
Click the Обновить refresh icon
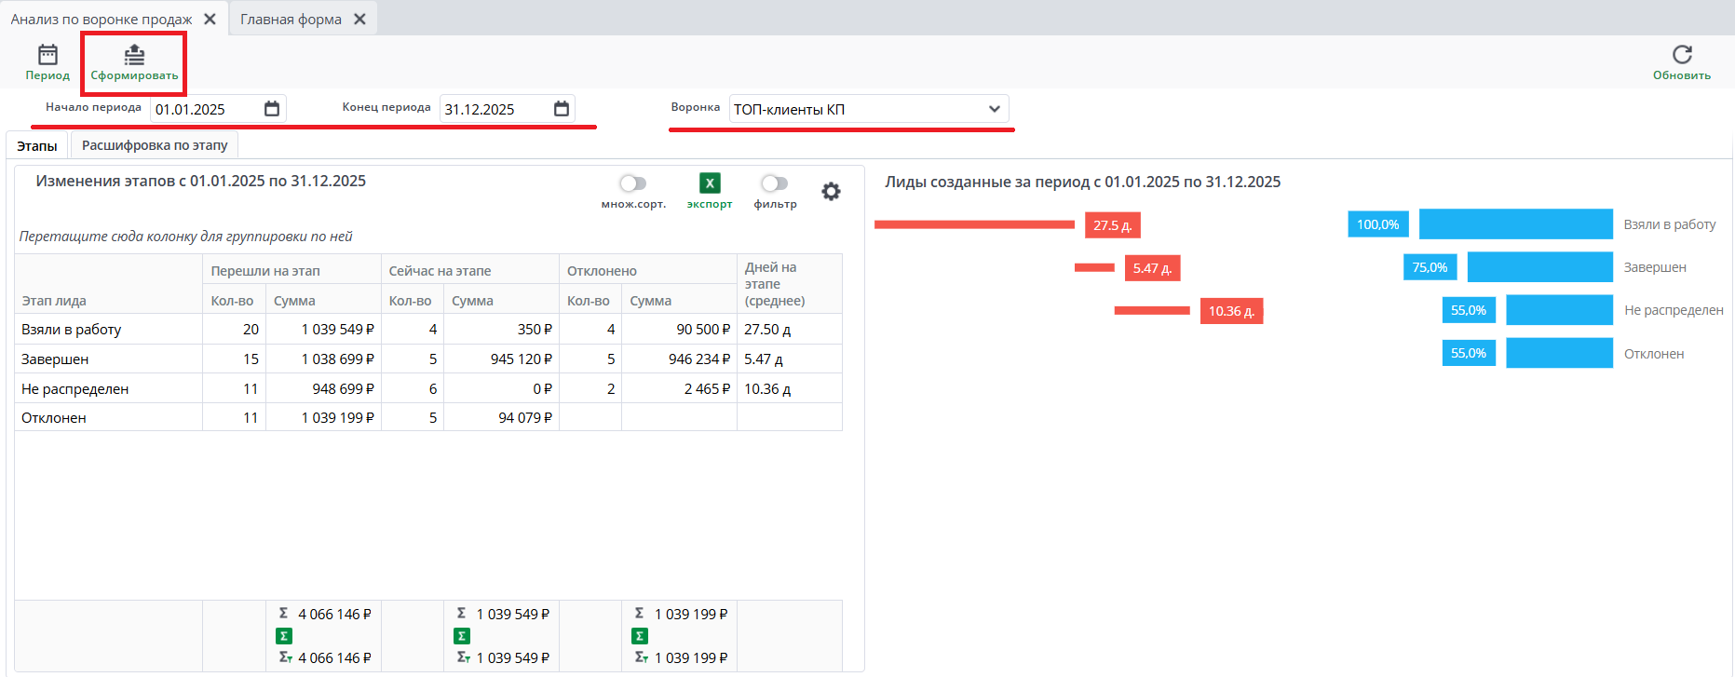point(1681,55)
